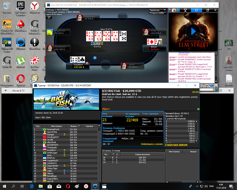Select table 34 row in tables list
Image resolution: width=237 pixels, height=190 pixels.
pyautogui.click(x=133, y=163)
